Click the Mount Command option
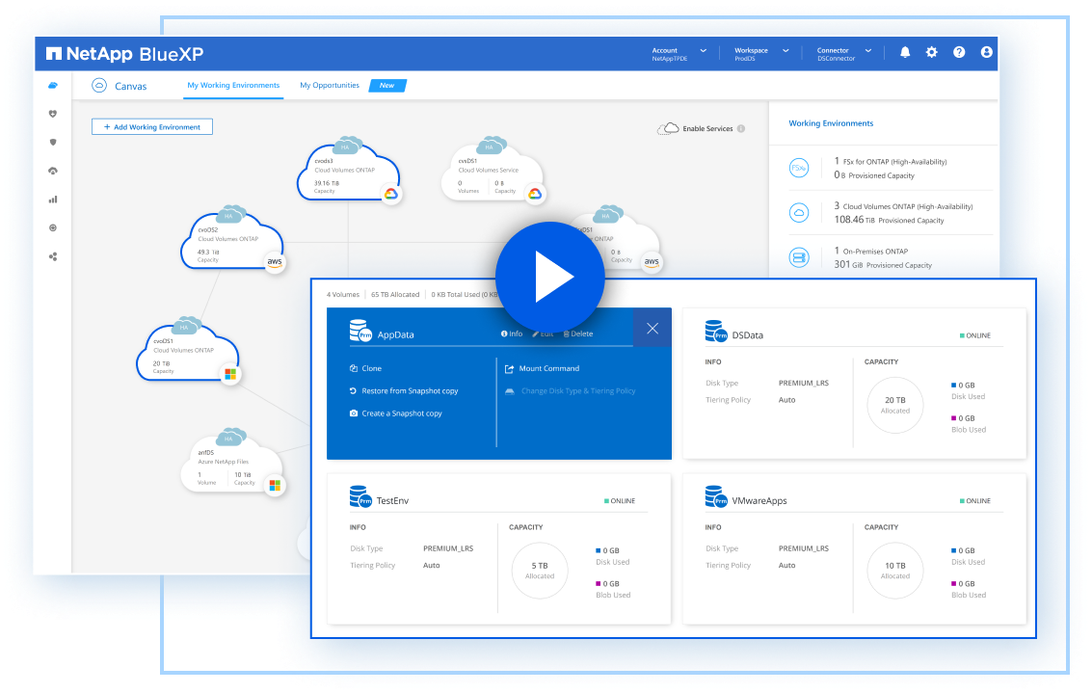The image size is (1092, 693). coord(548,368)
